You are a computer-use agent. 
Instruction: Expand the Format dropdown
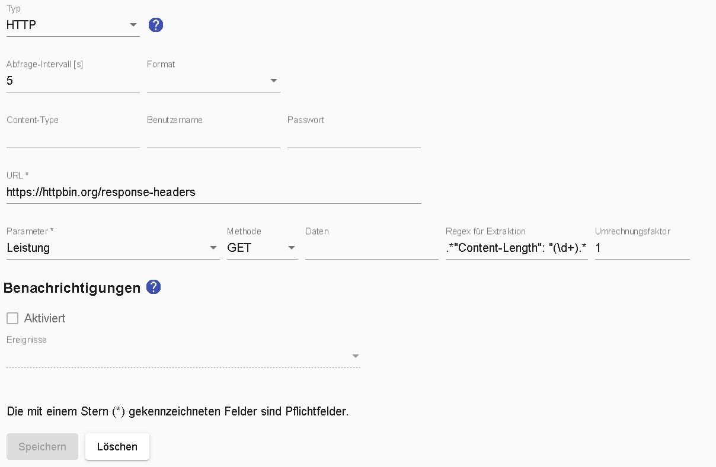click(213, 81)
